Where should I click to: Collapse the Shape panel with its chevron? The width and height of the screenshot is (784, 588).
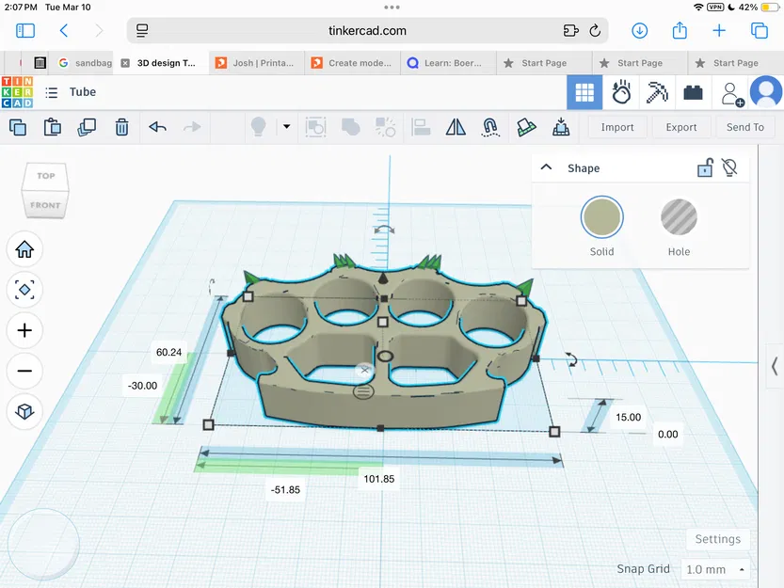[x=547, y=167]
